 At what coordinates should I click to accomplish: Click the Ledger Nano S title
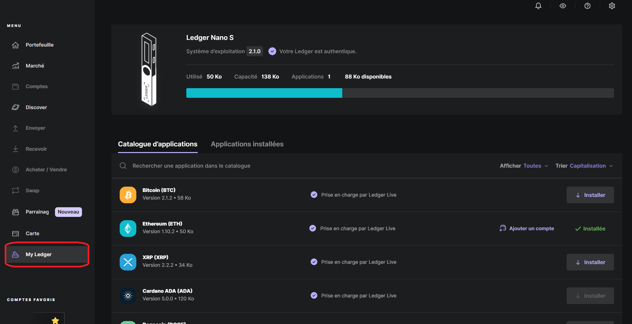(x=210, y=38)
